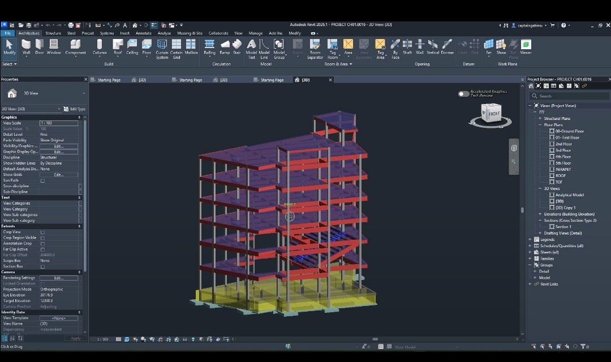Choose the By Face opening tool
The width and height of the screenshot is (611, 362).
point(395,49)
